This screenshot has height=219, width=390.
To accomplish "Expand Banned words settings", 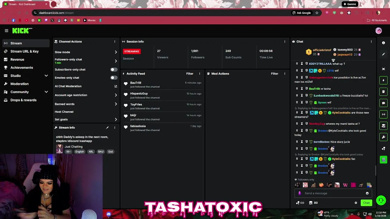I will click(x=116, y=104).
